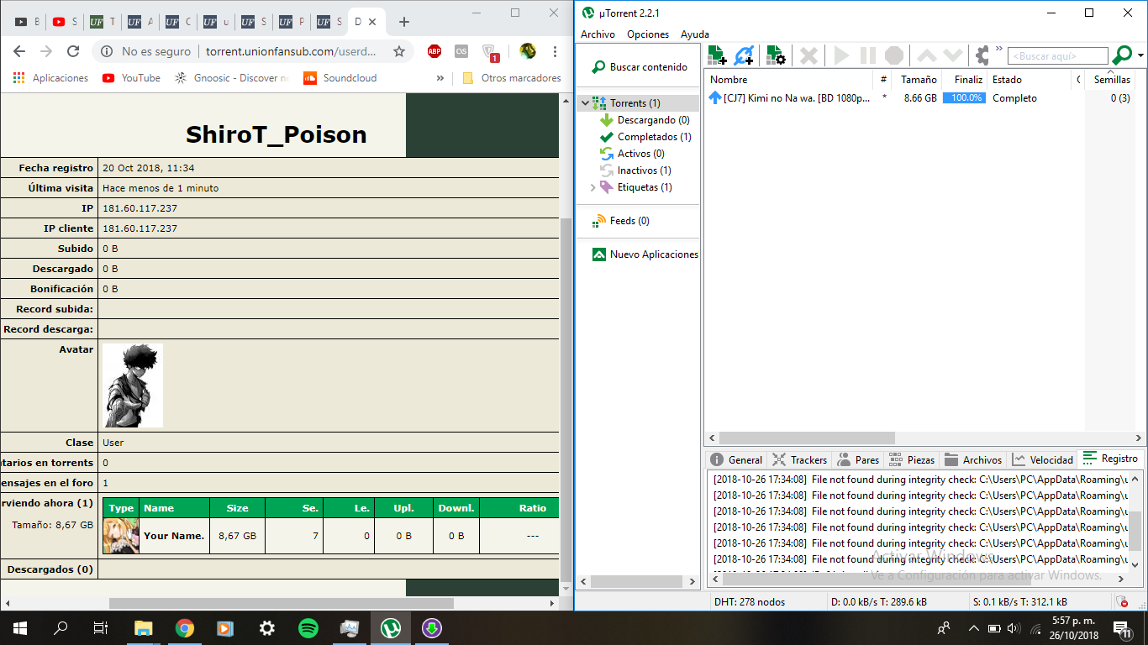Click AdBlock Plus extension icon in Chrome
Viewport: 1148px width, 645px height.
(x=434, y=51)
